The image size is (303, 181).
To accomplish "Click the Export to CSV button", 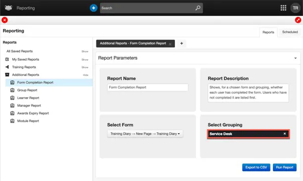I will [256, 167].
